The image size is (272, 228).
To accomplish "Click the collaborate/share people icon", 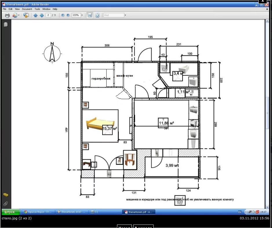I will [x=15, y=15].
